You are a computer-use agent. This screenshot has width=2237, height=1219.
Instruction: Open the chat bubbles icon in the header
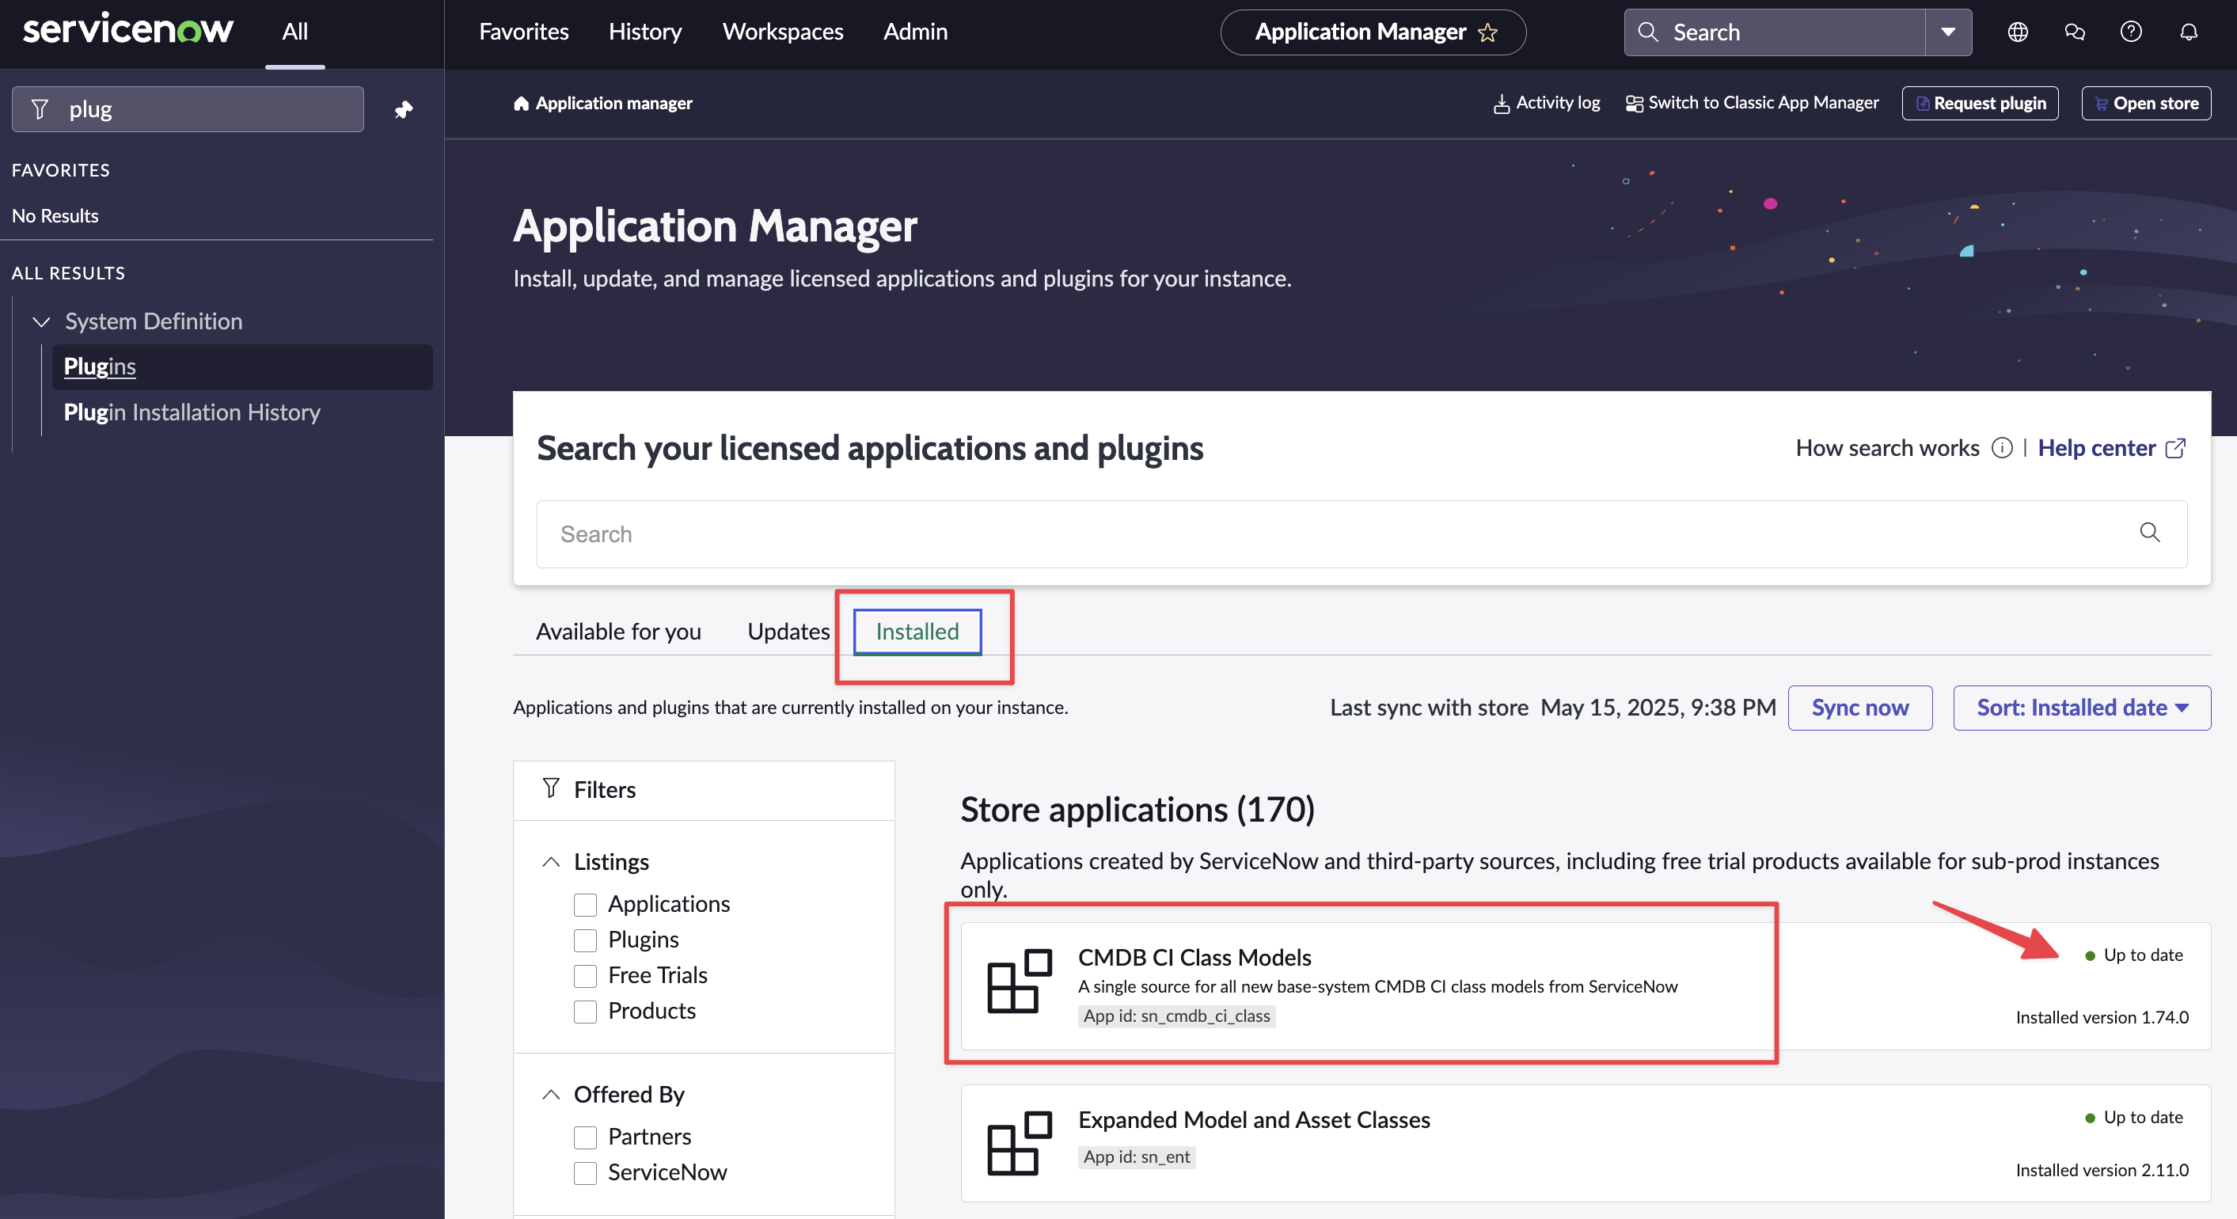tap(2074, 32)
